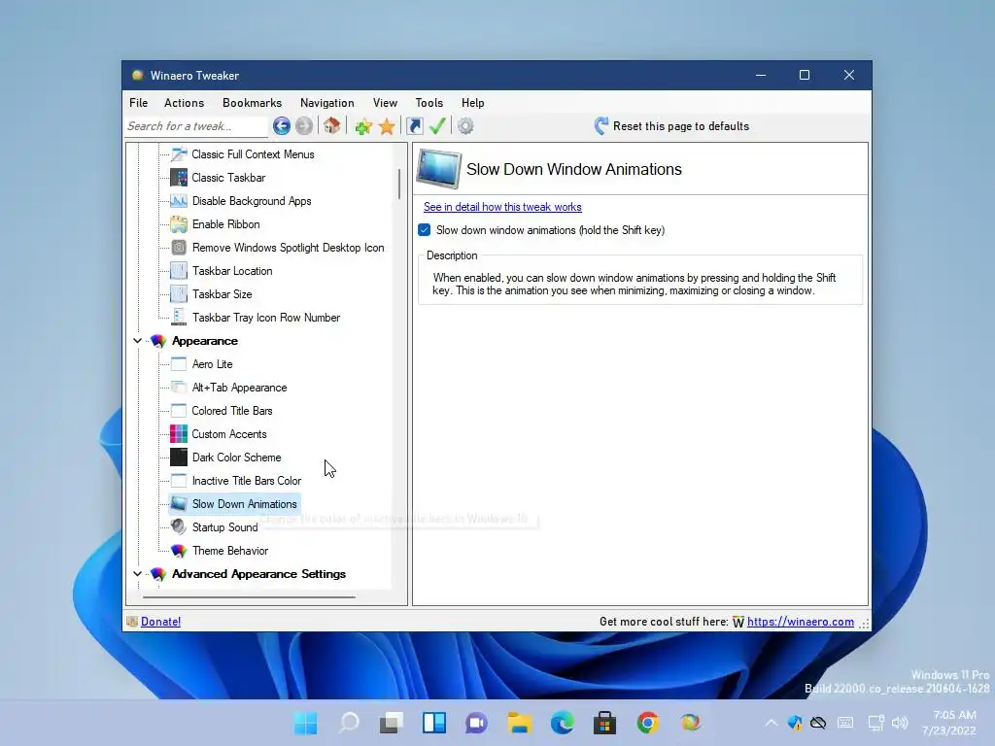Open taskbar Search magnifier
The width and height of the screenshot is (995, 746).
pos(349,723)
